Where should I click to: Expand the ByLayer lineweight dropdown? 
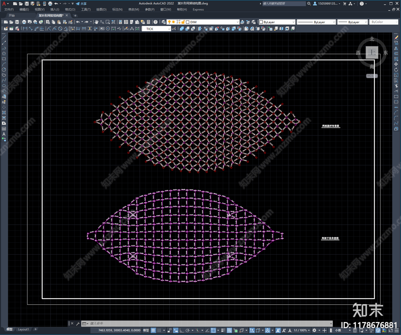click(x=366, y=22)
